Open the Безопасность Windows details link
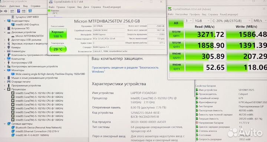267x142 pixels. pyautogui.click(x=125, y=69)
